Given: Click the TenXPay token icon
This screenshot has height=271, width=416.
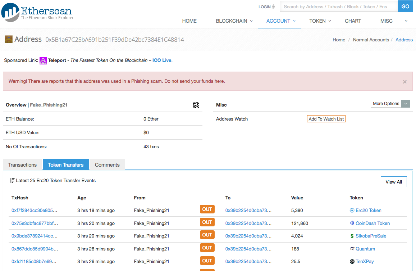Looking at the screenshot, I should point(352,261).
